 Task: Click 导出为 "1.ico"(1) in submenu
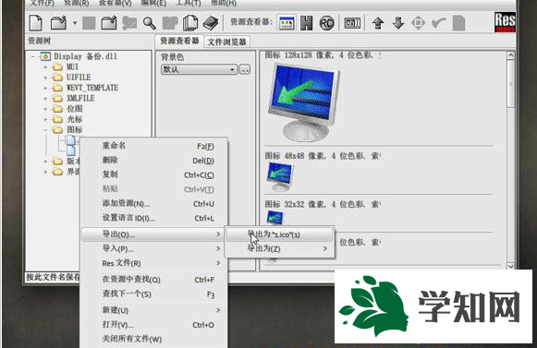pos(279,234)
